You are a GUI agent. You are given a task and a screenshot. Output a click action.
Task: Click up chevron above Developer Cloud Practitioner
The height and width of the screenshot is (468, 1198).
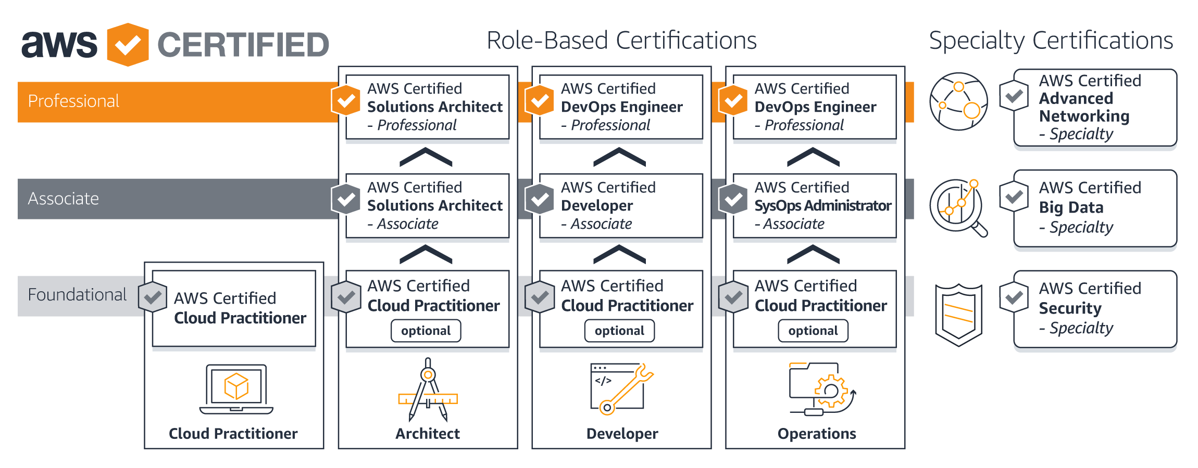click(619, 254)
